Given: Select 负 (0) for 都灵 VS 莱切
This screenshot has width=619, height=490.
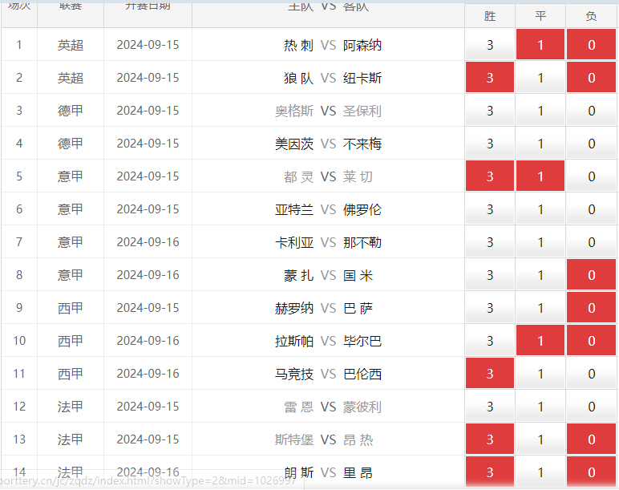Looking at the screenshot, I should pos(591,176).
